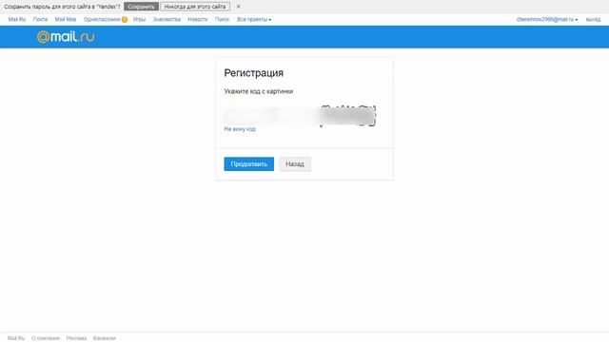The image size is (609, 342).
Task: Click the выход logout link
Action: click(x=593, y=19)
